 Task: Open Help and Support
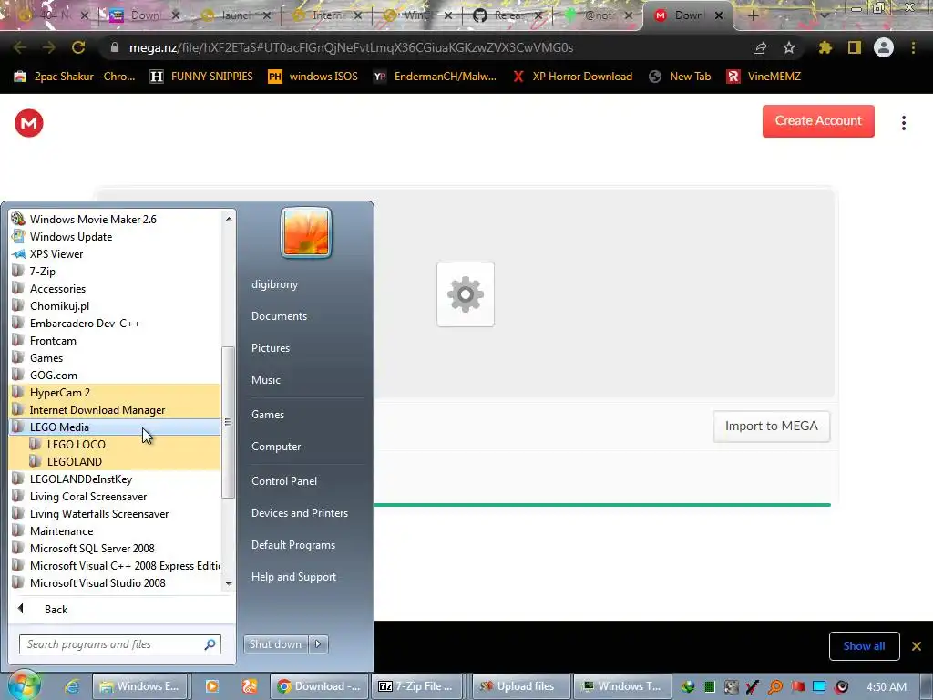click(x=293, y=577)
